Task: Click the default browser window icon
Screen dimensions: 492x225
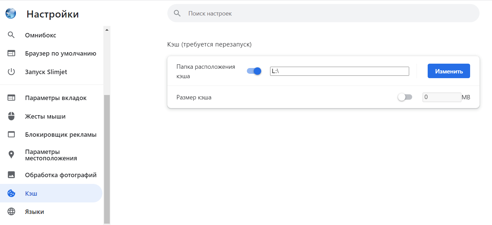Action: point(11,54)
